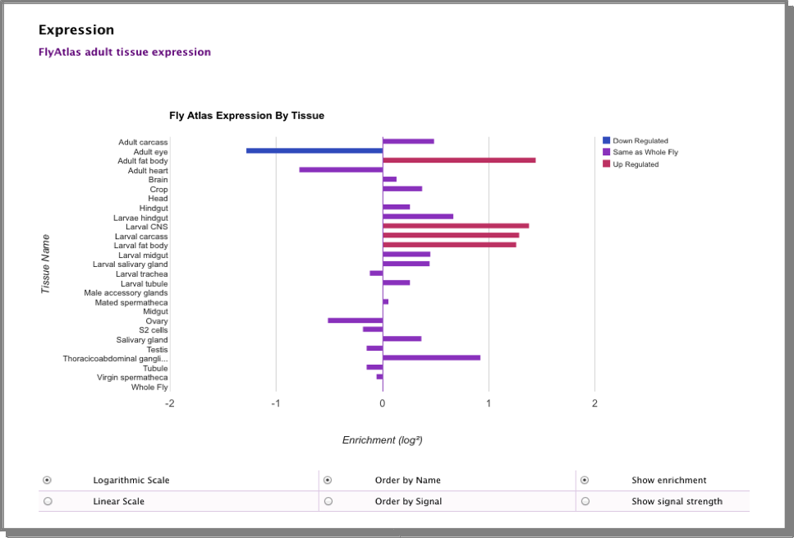The width and height of the screenshot is (794, 538).
Task: Click the Show signal strength label text
Action: [x=677, y=502]
